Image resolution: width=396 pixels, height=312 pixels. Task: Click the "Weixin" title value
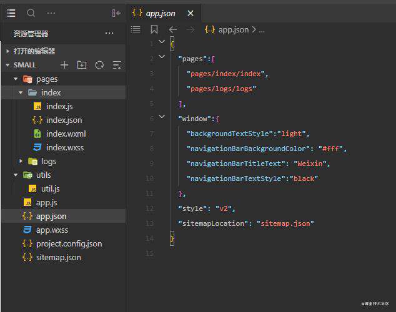pos(310,163)
